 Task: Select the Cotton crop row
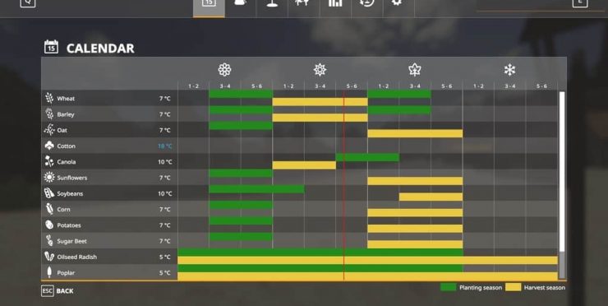pyautogui.click(x=299, y=146)
